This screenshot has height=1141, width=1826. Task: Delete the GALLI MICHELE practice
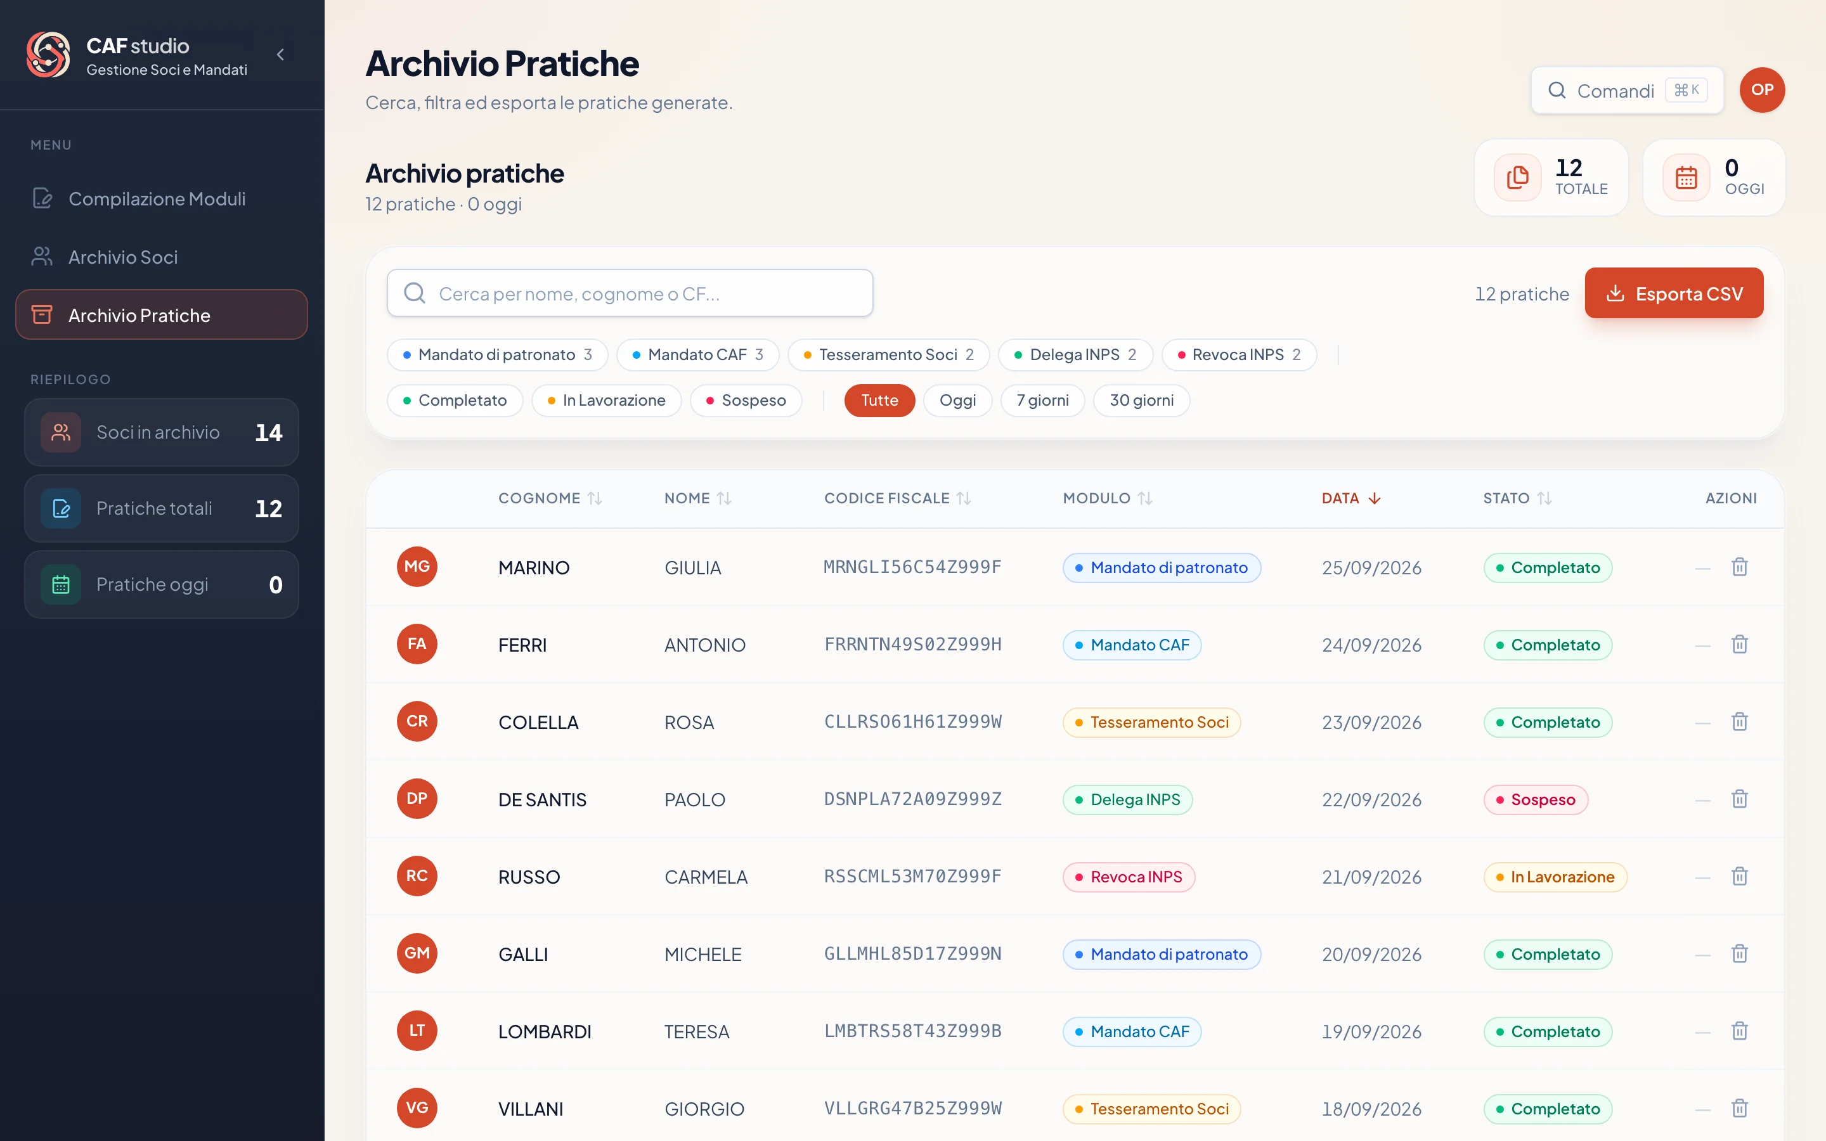[x=1739, y=954]
